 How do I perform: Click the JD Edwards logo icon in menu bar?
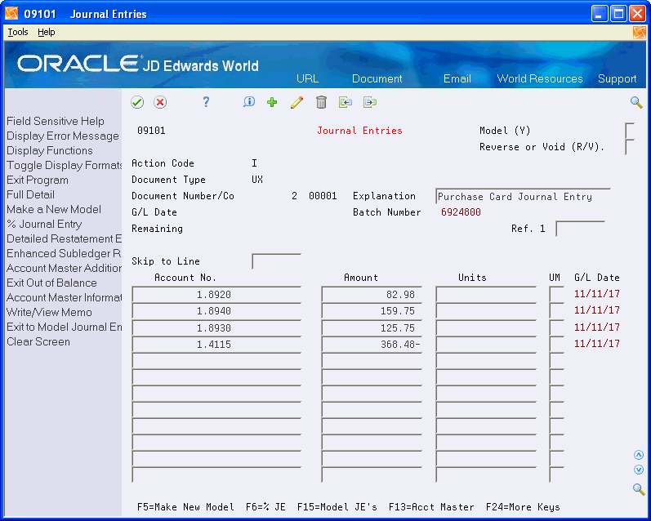coord(640,33)
